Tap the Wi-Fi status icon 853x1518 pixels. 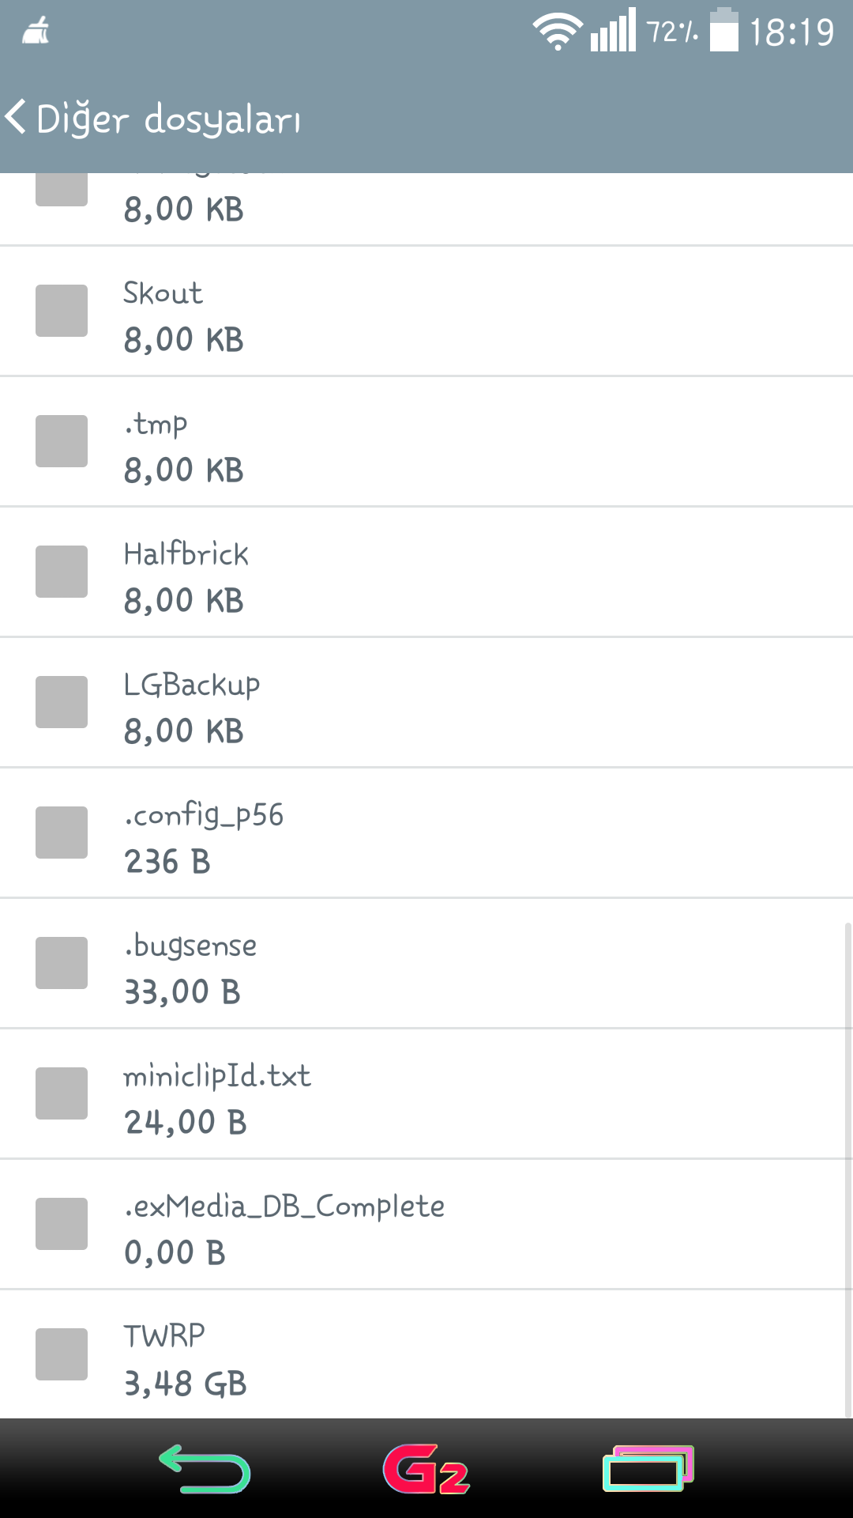point(558,32)
